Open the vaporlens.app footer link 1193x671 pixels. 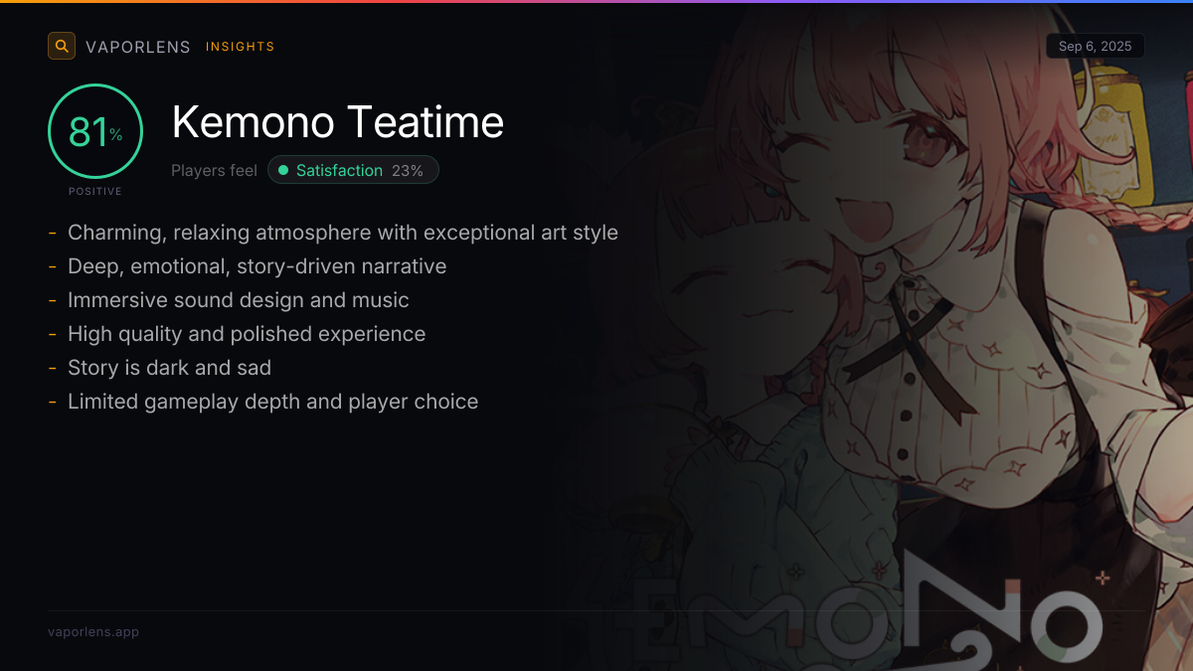[93, 632]
